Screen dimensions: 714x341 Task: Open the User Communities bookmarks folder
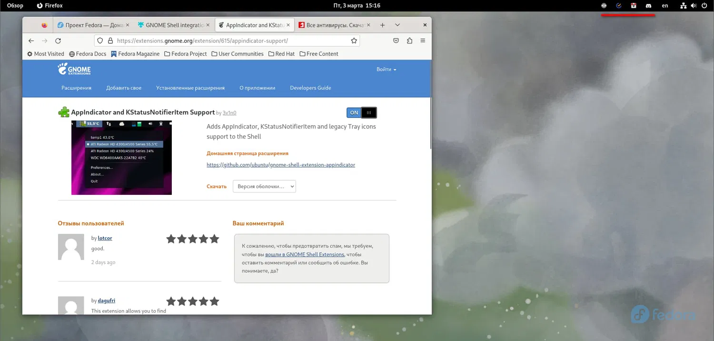tap(238, 54)
